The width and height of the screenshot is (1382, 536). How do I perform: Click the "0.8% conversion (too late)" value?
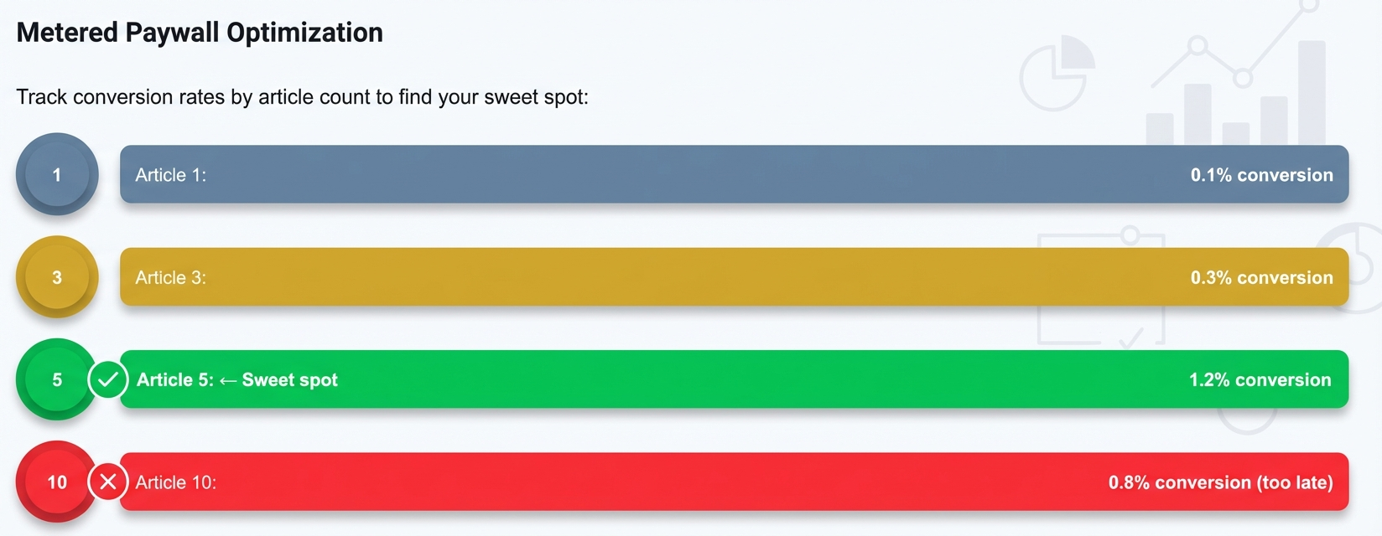(x=1220, y=482)
